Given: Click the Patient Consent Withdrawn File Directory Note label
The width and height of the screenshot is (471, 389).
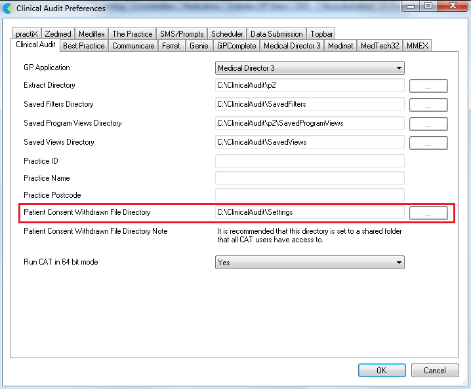Looking at the screenshot, I should click(x=96, y=231).
